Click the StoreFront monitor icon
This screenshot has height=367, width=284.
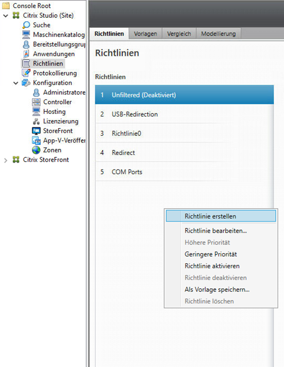point(36,131)
